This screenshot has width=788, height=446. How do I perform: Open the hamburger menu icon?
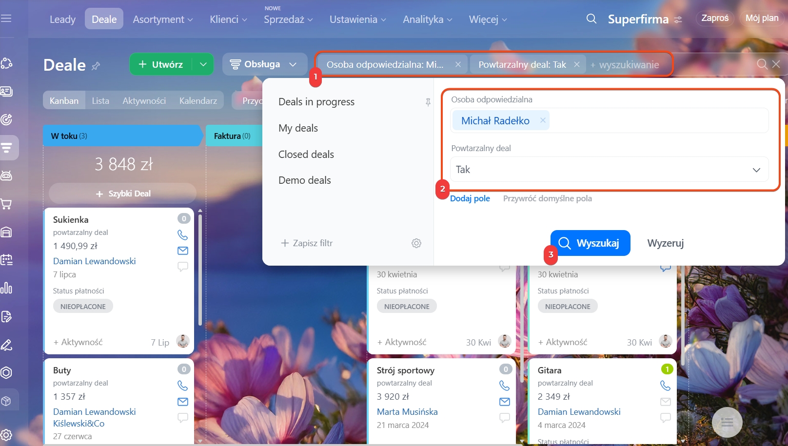(x=6, y=19)
